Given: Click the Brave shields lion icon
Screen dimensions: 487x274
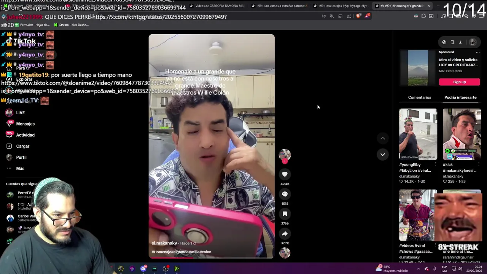Looking at the screenshot, I should pos(358,16).
